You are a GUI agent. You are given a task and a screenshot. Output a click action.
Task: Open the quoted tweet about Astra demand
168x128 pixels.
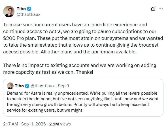tap(83, 98)
